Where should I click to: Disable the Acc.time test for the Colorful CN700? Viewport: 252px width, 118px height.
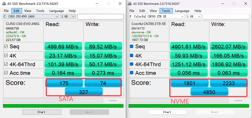(x=132, y=73)
